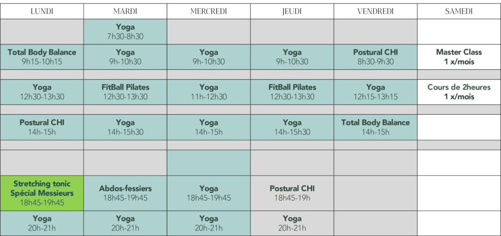
Task: Choose Abdos-fessiers 18h45-19h45 on Tuesday
Action: (125, 193)
